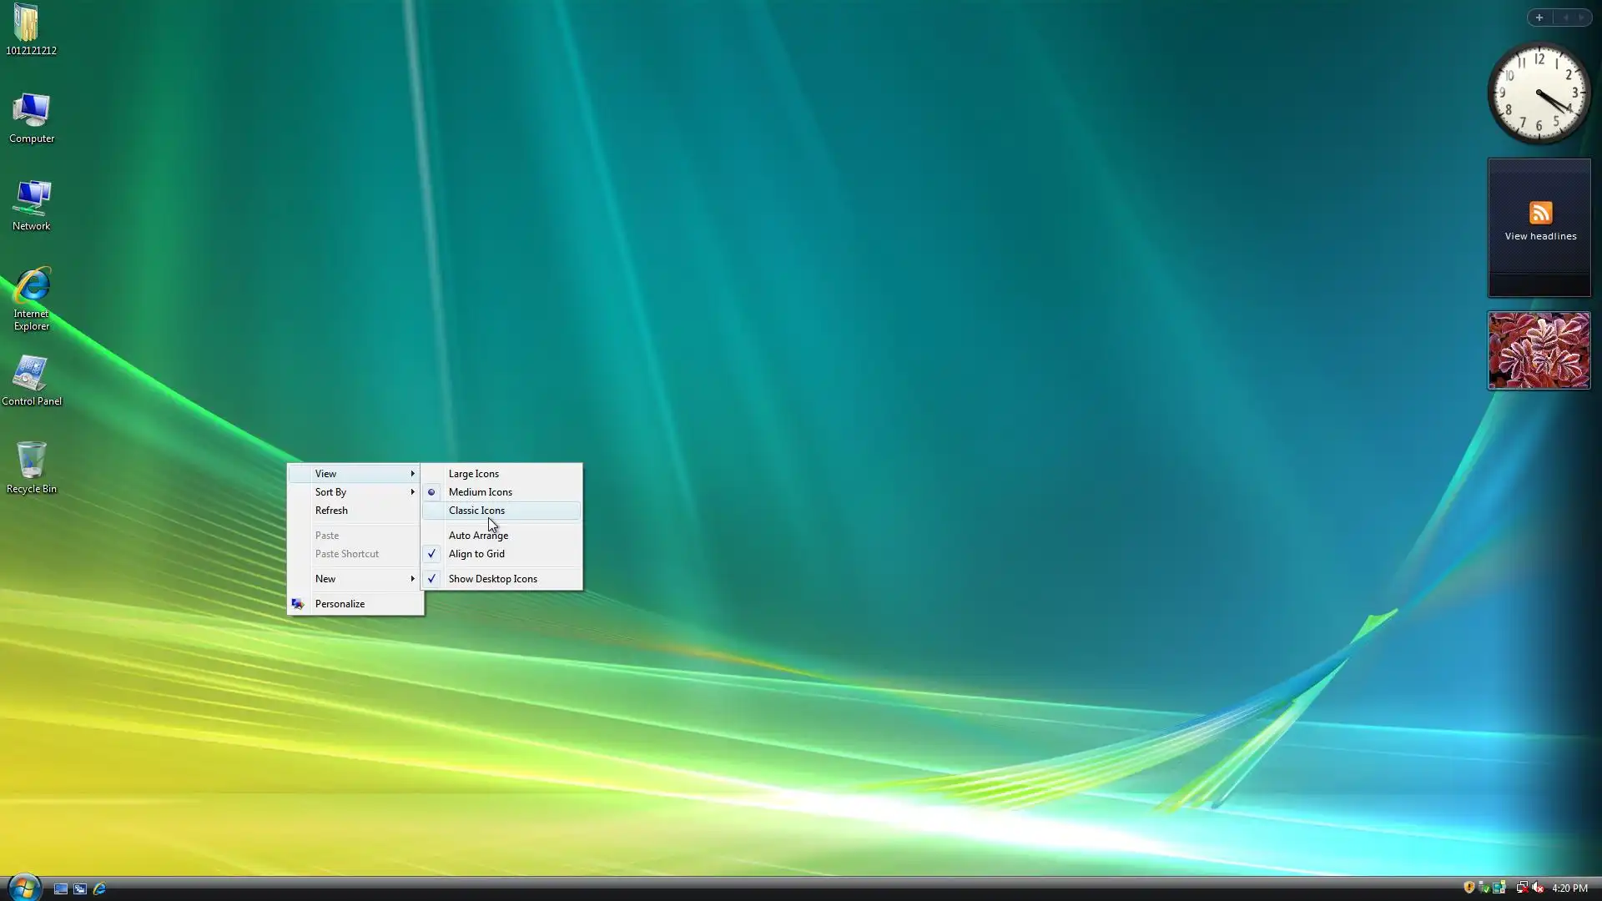Choose Classic Icons from View submenu

[x=476, y=511]
